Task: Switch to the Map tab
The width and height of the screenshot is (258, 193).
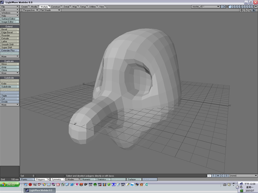Action: tap(75, 7)
